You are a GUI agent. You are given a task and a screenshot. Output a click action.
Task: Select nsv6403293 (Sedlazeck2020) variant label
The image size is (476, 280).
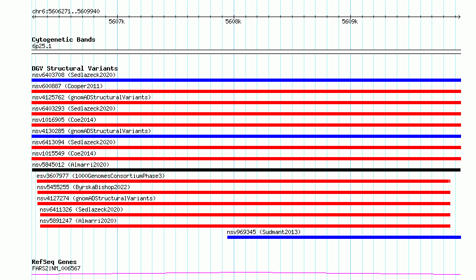[74, 108]
